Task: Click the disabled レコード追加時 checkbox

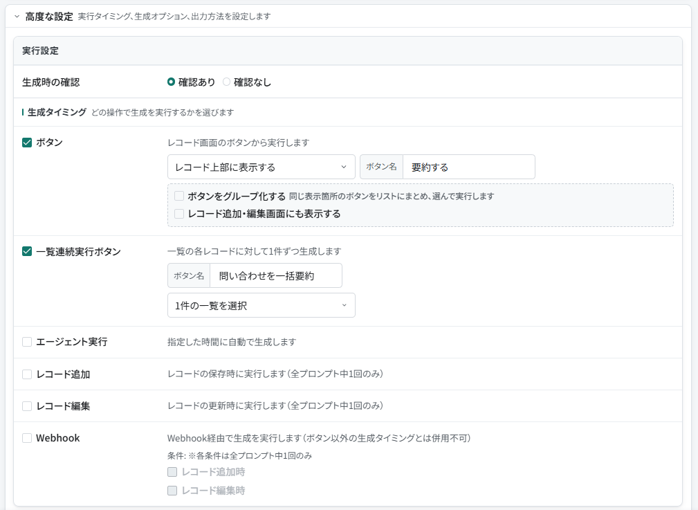Action: pos(172,472)
